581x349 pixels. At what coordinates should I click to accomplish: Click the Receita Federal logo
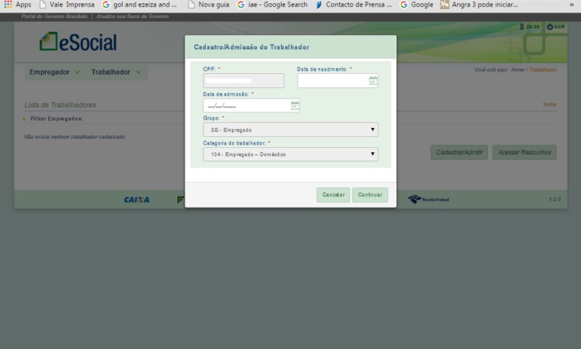click(429, 199)
